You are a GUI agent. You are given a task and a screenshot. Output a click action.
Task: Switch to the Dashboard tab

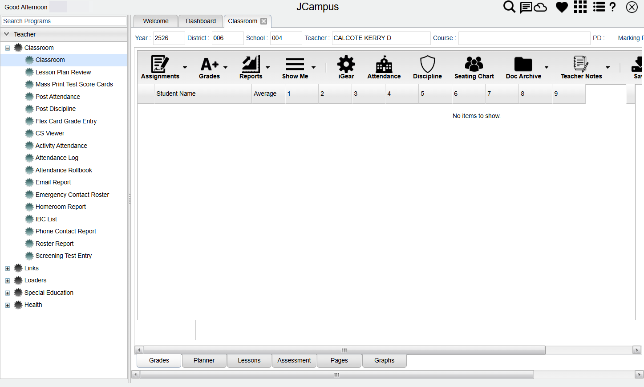pyautogui.click(x=201, y=21)
